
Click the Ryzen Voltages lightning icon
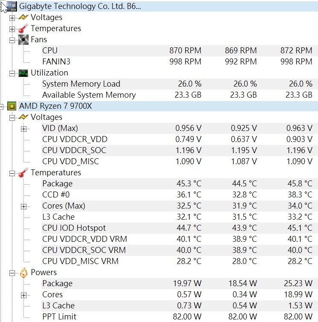pyautogui.click(x=23, y=117)
